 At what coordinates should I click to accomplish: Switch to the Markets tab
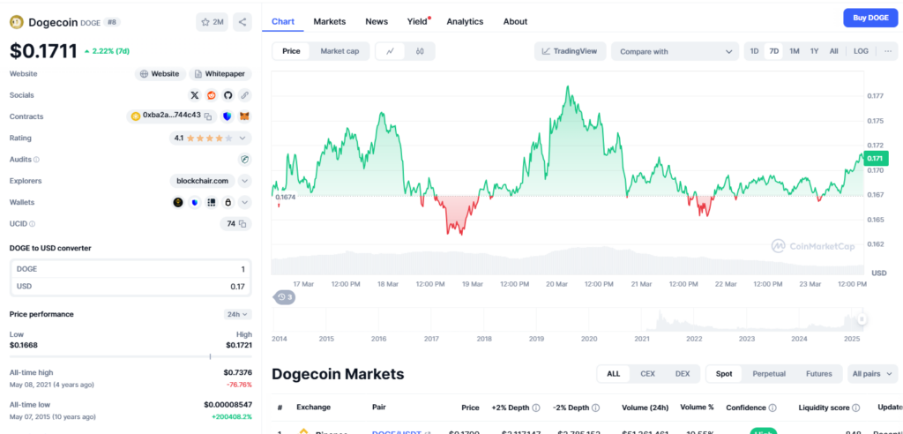(x=330, y=21)
